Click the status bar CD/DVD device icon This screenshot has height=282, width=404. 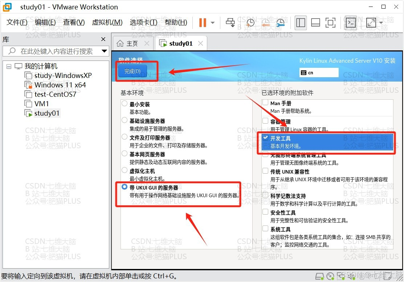[330, 276]
